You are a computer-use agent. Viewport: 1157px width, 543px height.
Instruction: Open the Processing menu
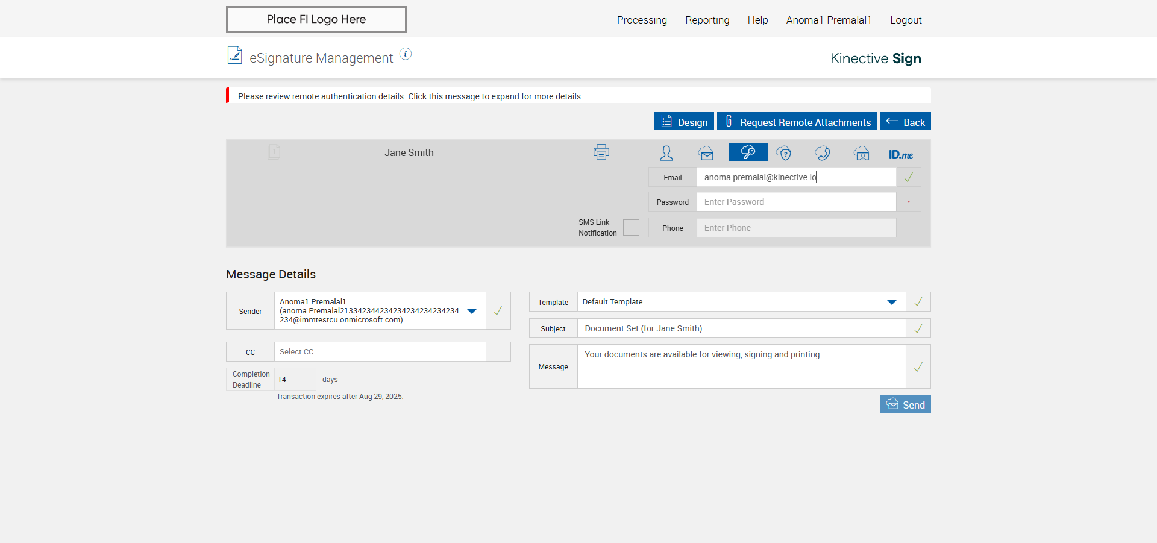(642, 20)
